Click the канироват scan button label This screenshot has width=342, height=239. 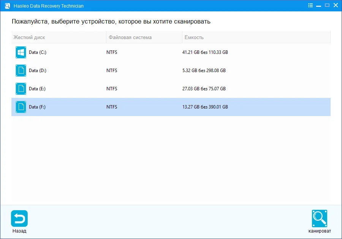(x=320, y=231)
